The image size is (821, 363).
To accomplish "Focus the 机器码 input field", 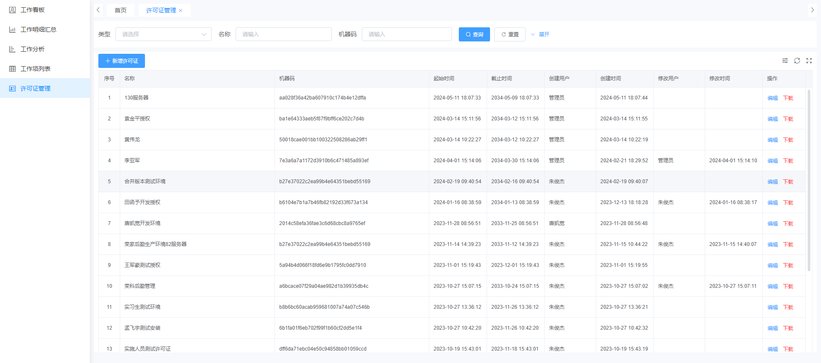I will click(407, 34).
